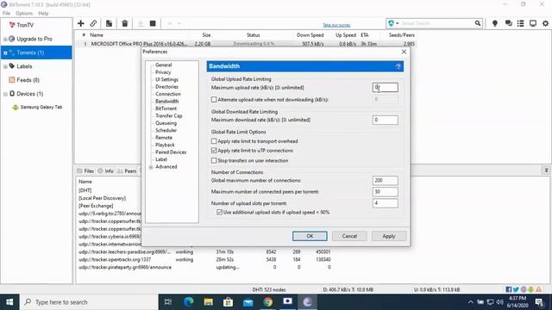Click the remote monitor icon

tap(533, 23)
